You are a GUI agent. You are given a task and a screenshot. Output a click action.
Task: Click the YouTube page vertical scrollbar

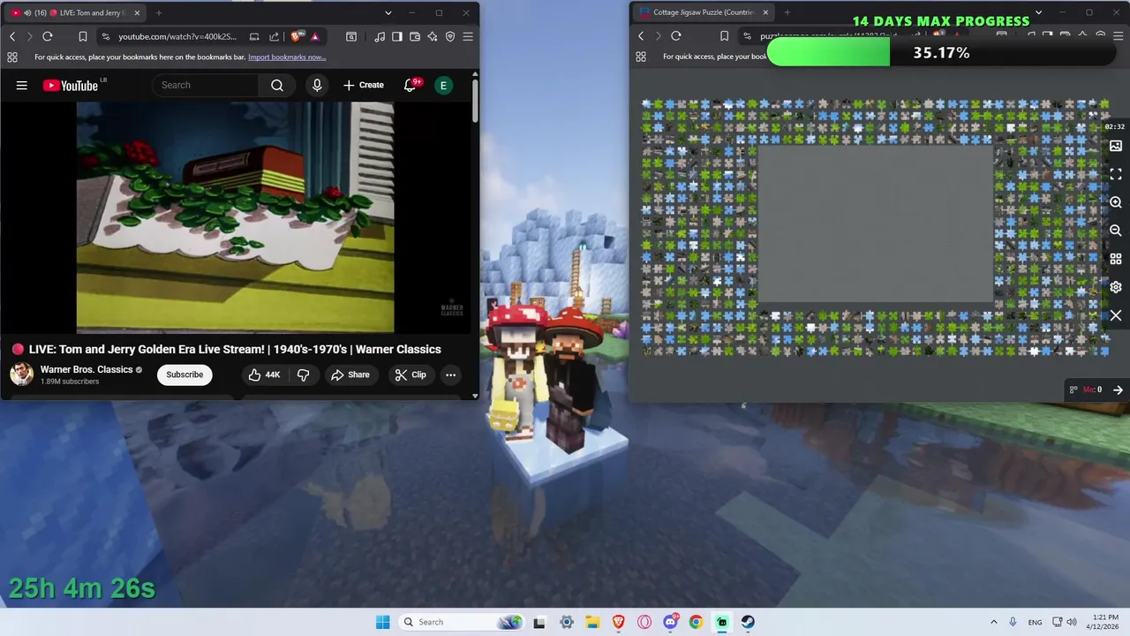tap(475, 102)
